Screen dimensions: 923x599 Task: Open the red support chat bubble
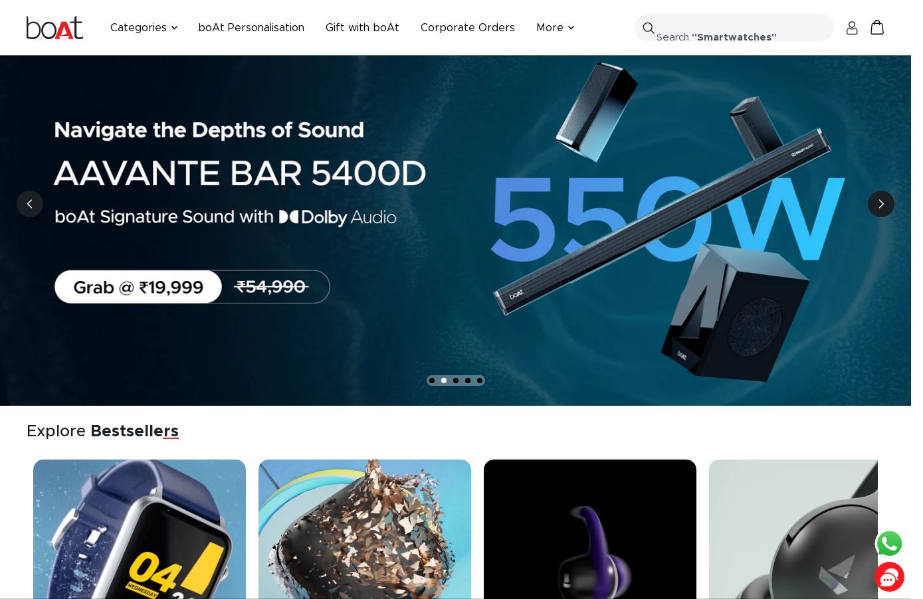click(889, 577)
